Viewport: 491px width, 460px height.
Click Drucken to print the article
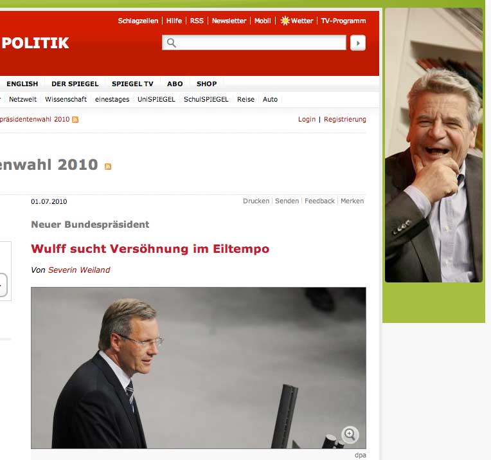tap(256, 201)
